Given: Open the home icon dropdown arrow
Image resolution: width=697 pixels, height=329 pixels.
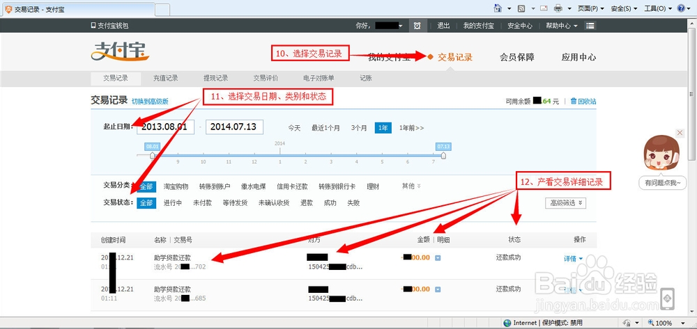Looking at the screenshot, I should [509, 8].
